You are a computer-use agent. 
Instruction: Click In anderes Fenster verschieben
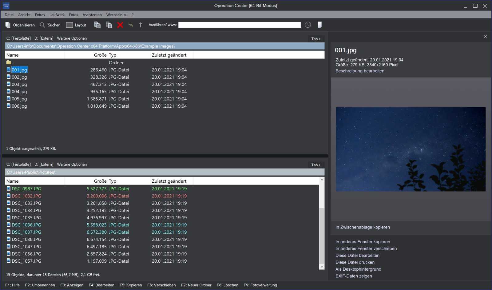366,248
